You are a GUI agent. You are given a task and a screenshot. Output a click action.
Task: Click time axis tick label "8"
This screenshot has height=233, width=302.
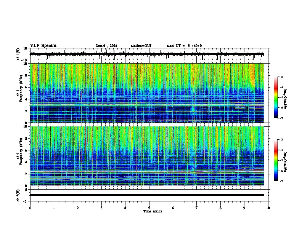coord(220,208)
